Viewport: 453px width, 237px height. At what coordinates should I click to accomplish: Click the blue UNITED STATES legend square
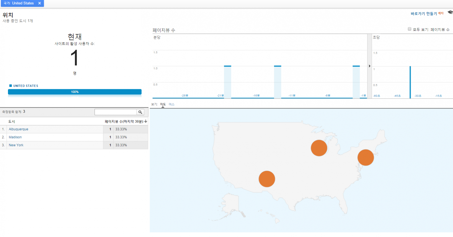11,86
